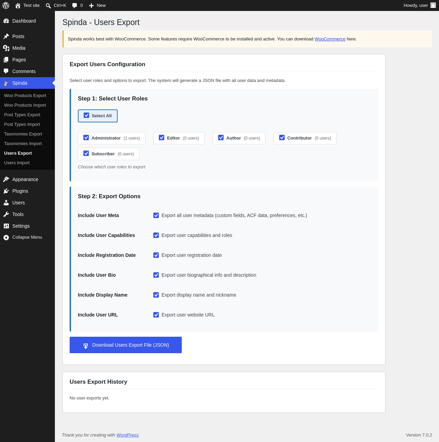Click the Collapse Menu arrow icon

tap(6, 237)
